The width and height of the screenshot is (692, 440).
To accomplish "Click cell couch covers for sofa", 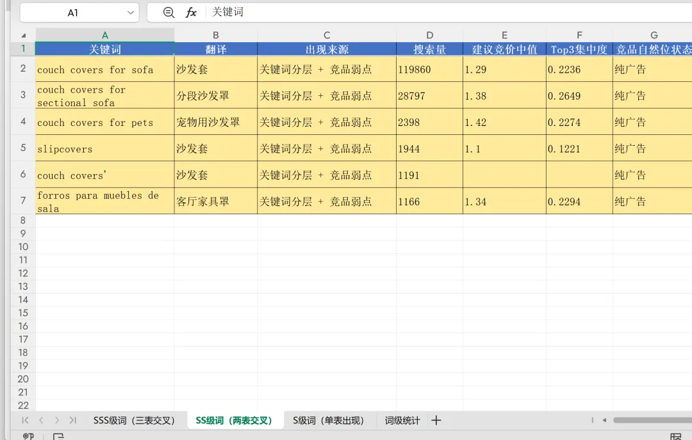I will [x=105, y=68].
